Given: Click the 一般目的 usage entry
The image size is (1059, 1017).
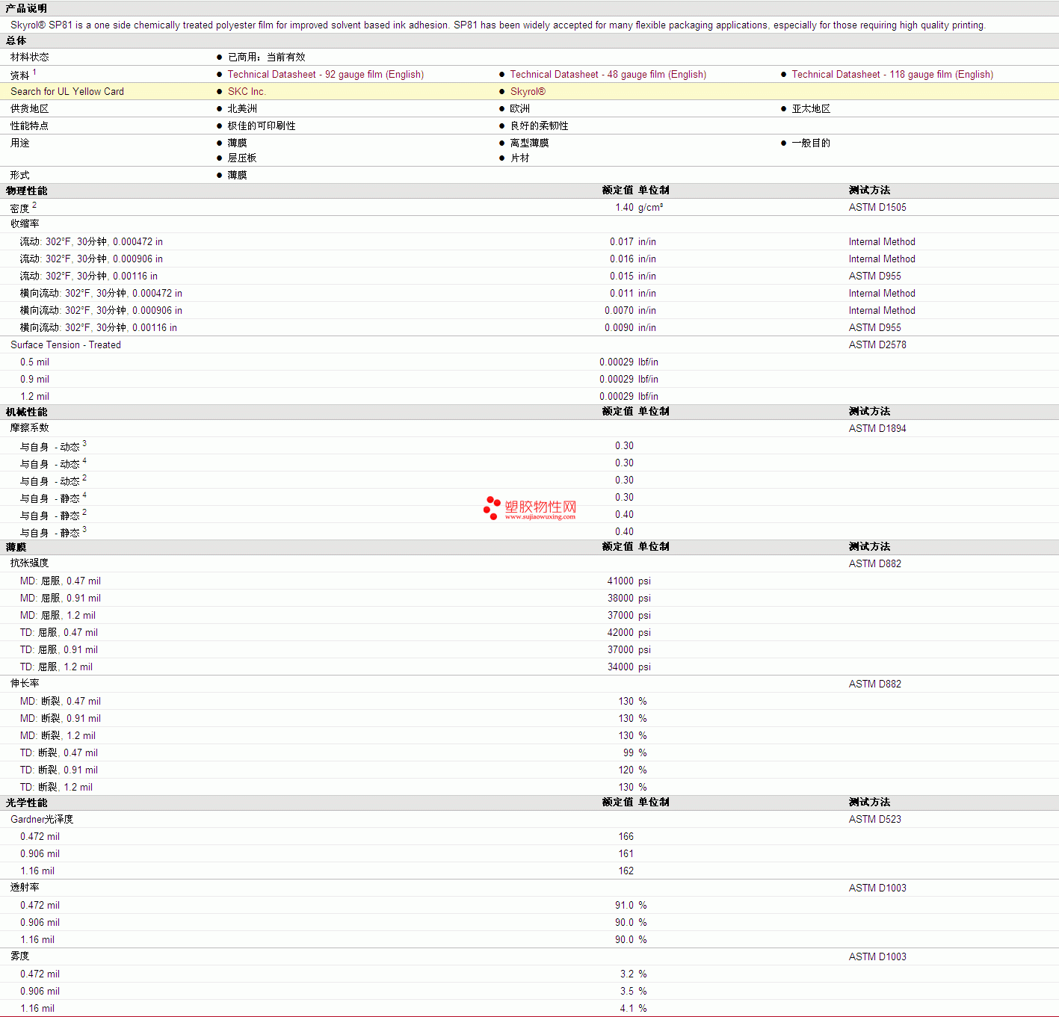Looking at the screenshot, I should (x=811, y=143).
